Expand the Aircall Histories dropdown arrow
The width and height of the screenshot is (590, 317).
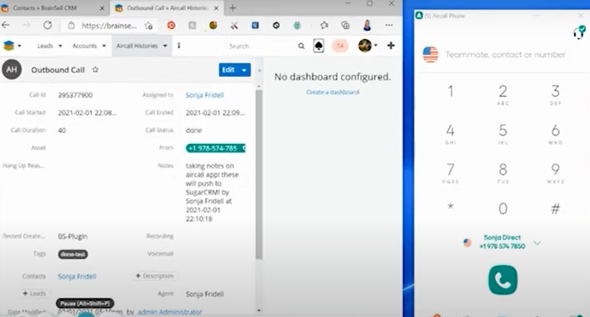click(x=165, y=46)
